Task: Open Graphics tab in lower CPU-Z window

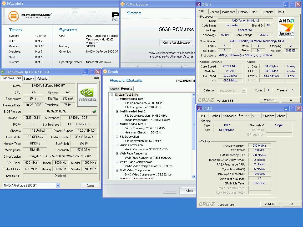Action: tap(269, 116)
